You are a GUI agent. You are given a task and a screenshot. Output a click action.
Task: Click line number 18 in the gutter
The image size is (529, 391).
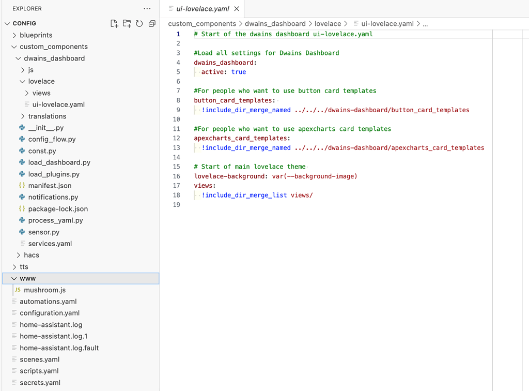point(177,195)
